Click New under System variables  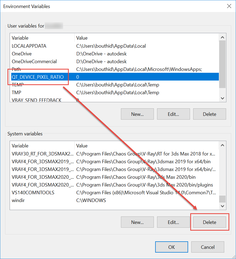[x=137, y=222]
